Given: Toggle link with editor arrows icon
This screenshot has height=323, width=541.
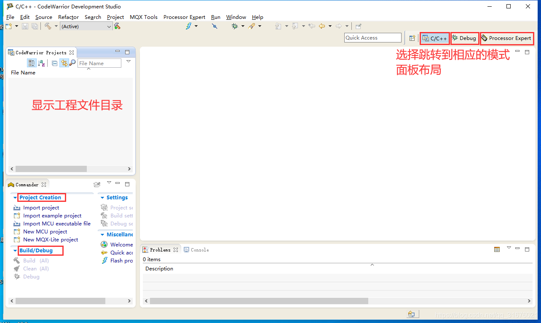Looking at the screenshot, I should point(64,63).
